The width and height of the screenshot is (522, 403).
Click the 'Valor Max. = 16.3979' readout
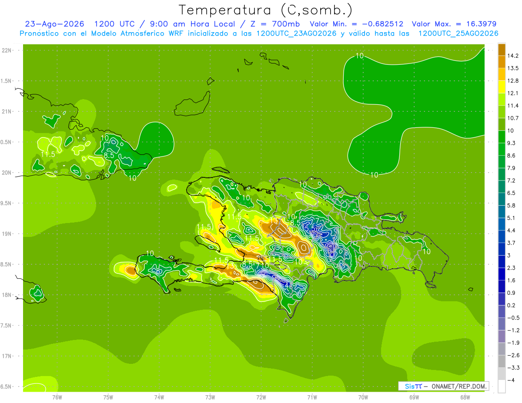pos(454,24)
